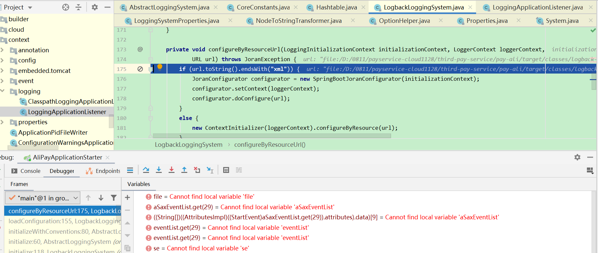Expand the properties folder
This screenshot has width=598, height=253.
2,122
